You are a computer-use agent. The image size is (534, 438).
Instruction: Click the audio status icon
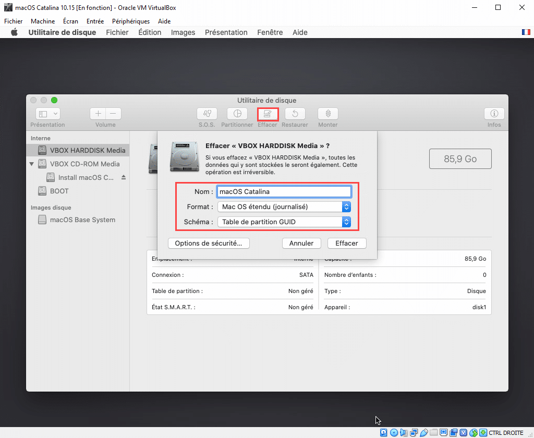point(404,433)
